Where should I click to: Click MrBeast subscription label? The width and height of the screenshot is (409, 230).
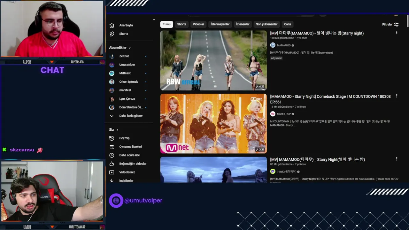[125, 73]
